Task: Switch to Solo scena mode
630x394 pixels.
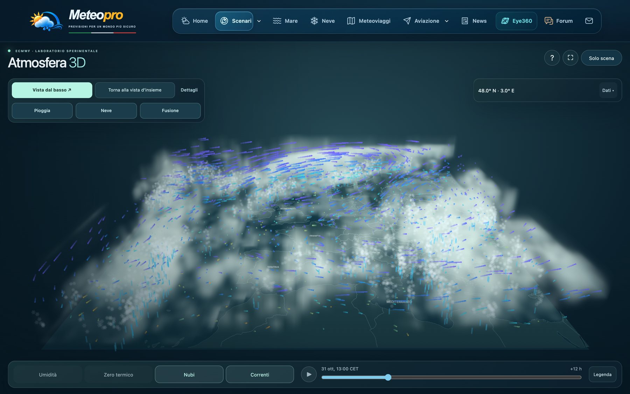Action: pos(601,58)
